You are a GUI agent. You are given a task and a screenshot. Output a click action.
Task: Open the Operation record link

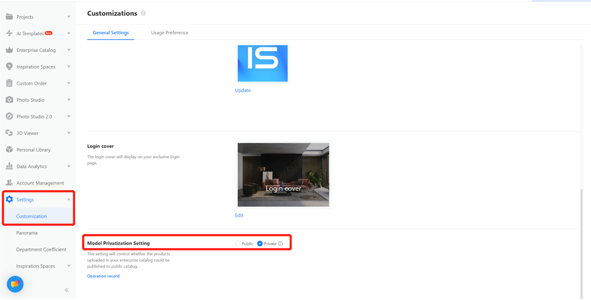(x=103, y=276)
